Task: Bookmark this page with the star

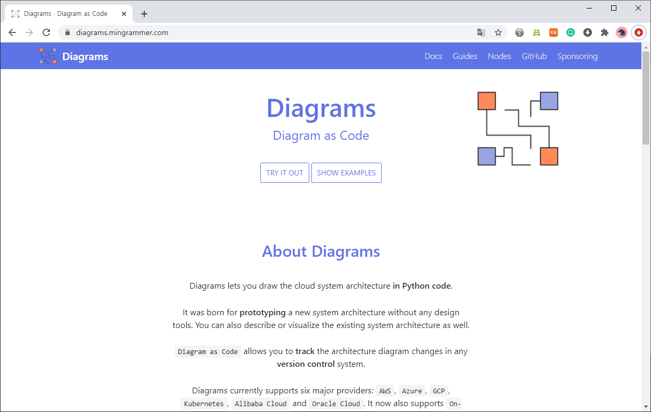Action: (x=498, y=32)
